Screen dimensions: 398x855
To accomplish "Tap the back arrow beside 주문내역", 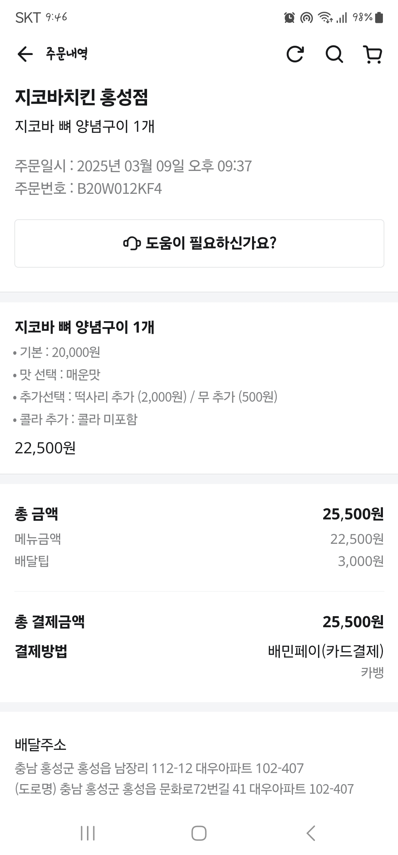I will click(25, 54).
